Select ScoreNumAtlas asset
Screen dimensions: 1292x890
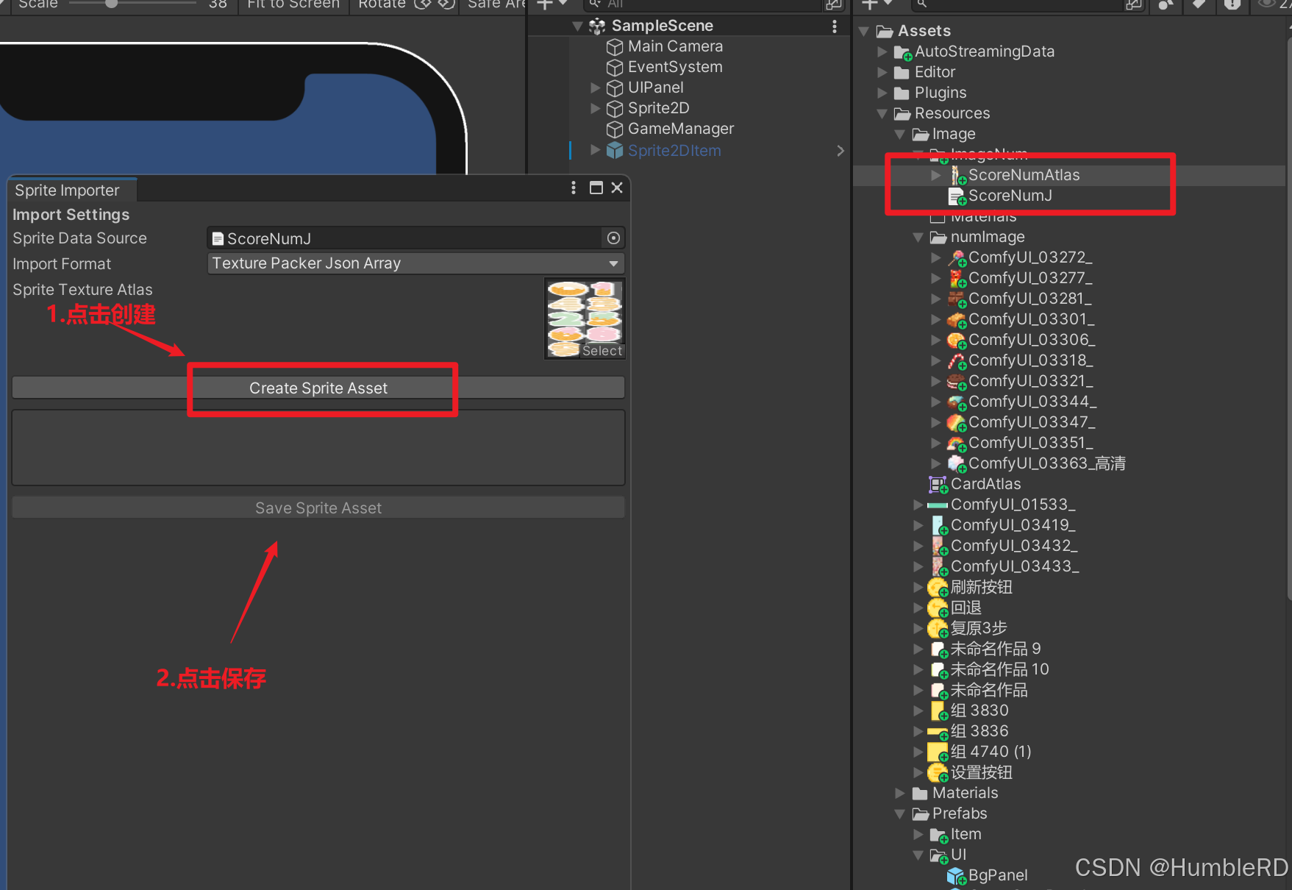1024,175
